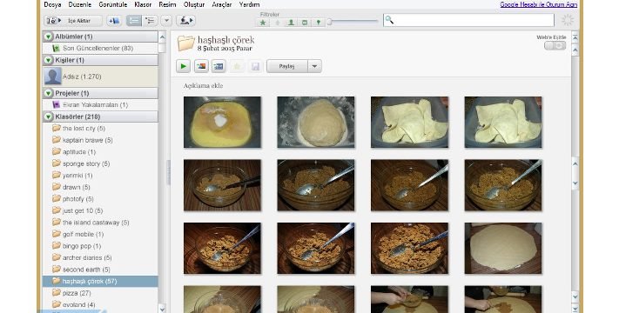Click the Paylaş share button
Viewport: 619px width, 313px height.
287,66
